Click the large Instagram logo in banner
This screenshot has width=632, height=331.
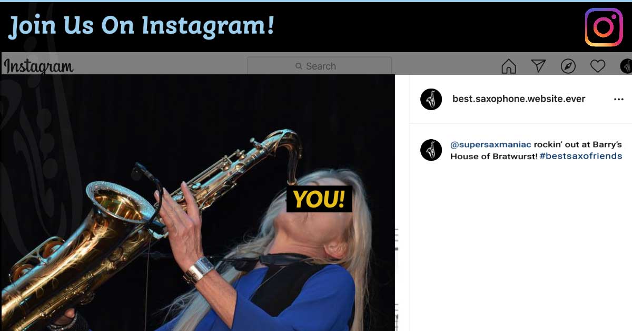[604, 27]
